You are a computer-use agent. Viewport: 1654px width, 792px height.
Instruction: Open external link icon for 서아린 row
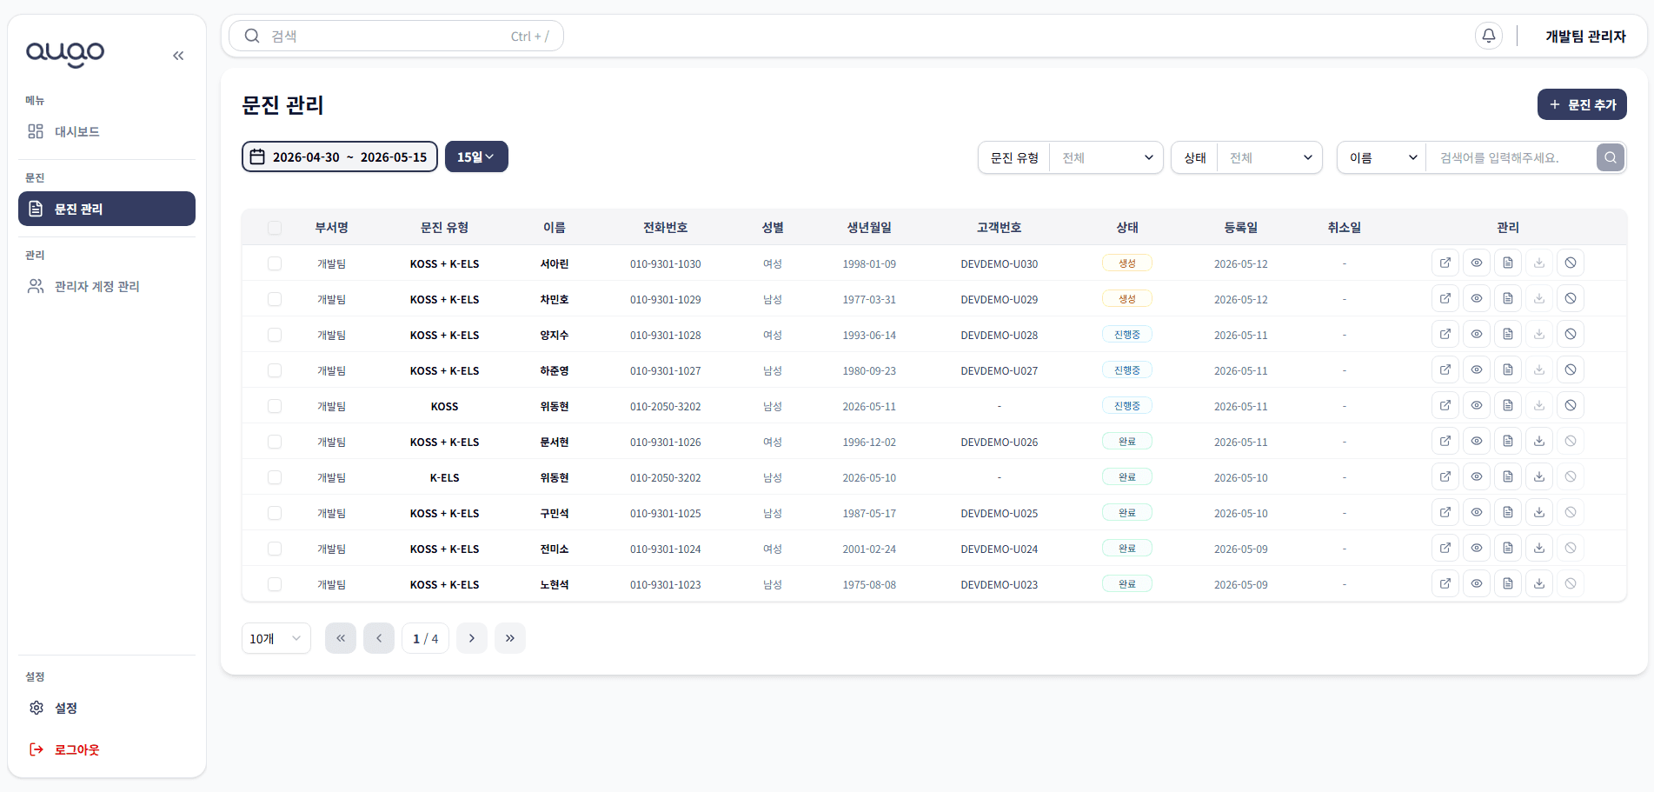[1445, 263]
